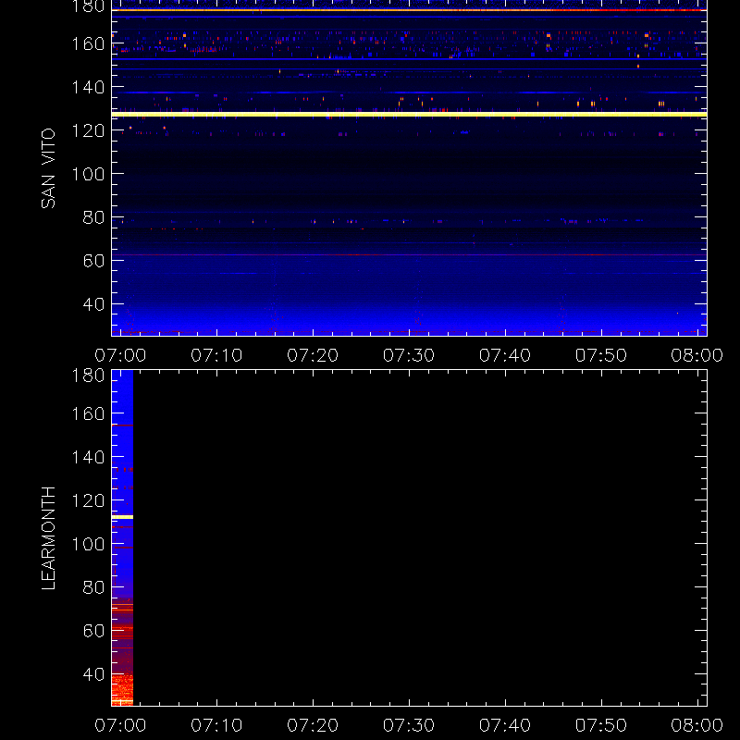Click 07:20 time label under LEARMONTH plot

point(313,725)
